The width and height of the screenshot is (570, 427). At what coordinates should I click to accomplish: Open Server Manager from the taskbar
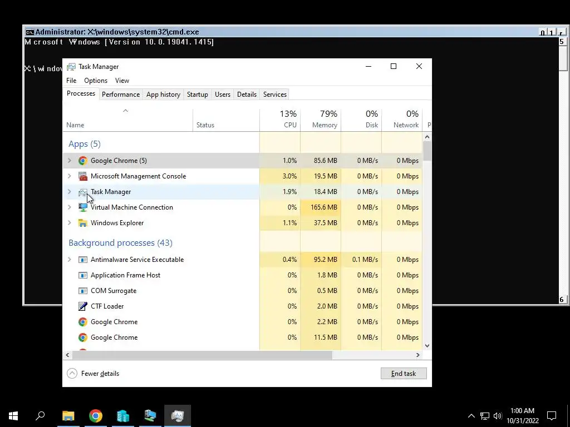click(123, 415)
